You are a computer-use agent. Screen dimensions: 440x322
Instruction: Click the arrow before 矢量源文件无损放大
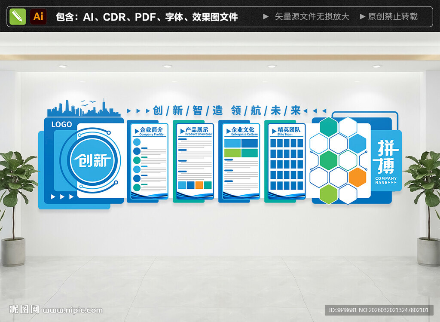266,17
